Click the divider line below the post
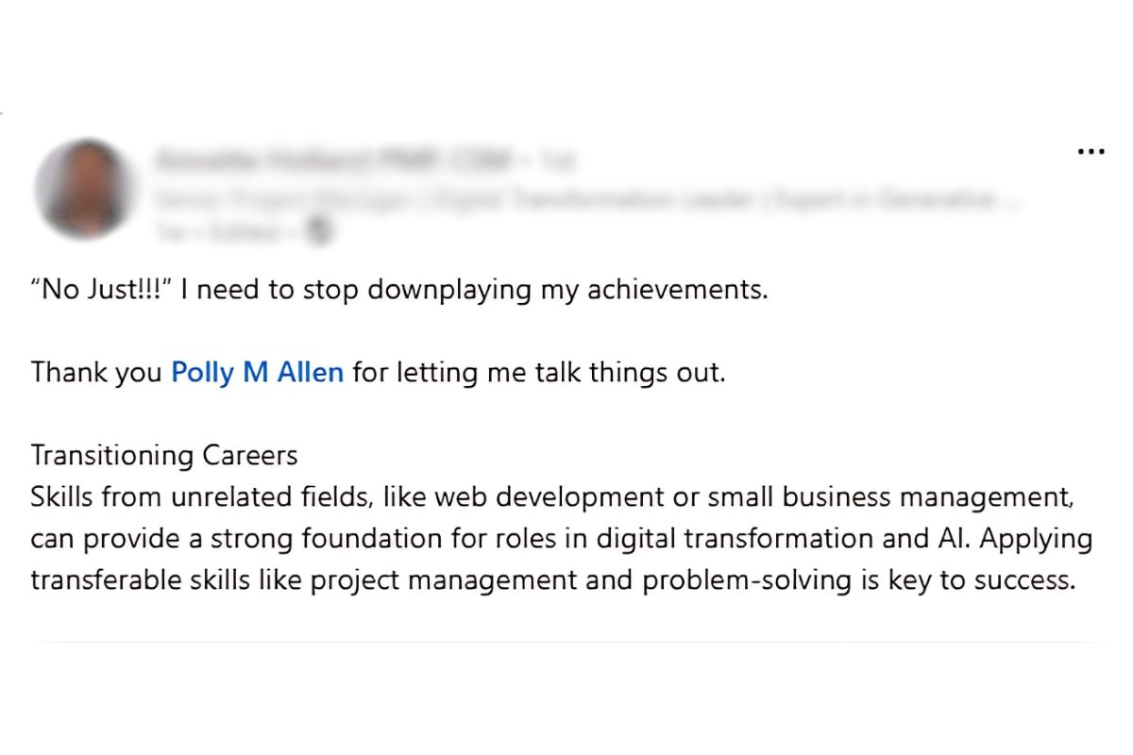This screenshot has height=755, width=1133. point(566,643)
